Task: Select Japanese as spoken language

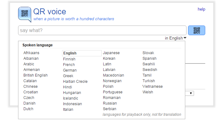Action: tap(111, 53)
